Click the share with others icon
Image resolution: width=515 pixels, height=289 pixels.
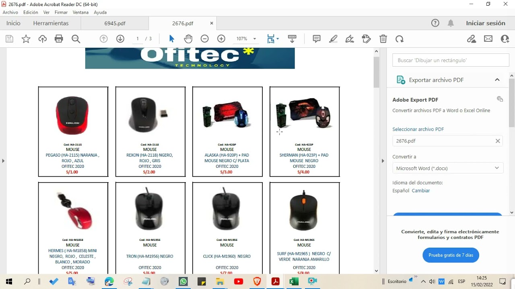point(505,39)
